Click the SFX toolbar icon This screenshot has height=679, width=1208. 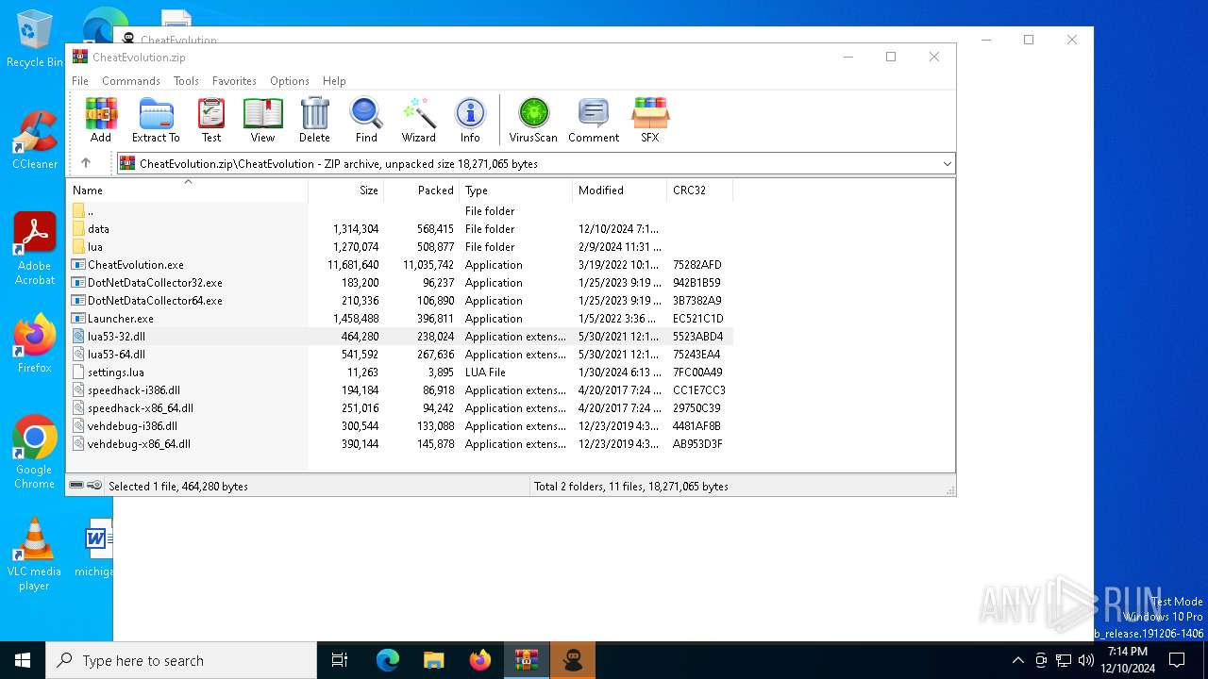pyautogui.click(x=650, y=120)
